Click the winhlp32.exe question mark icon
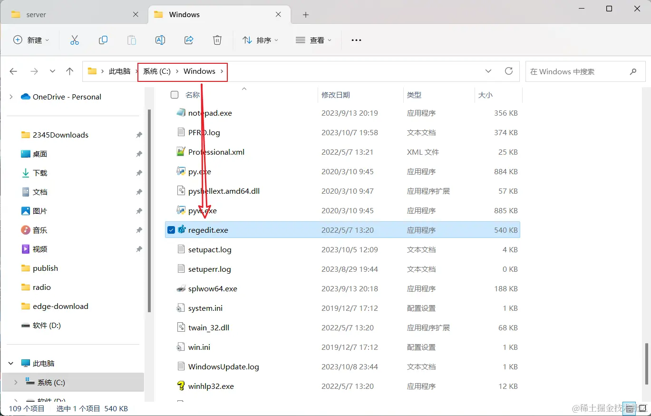Viewport: 651px width, 416px height. coord(181,386)
